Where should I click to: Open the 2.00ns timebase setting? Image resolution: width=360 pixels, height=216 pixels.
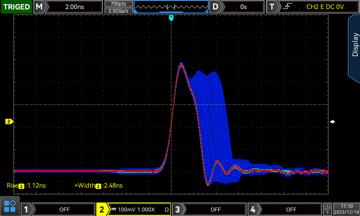(74, 7)
